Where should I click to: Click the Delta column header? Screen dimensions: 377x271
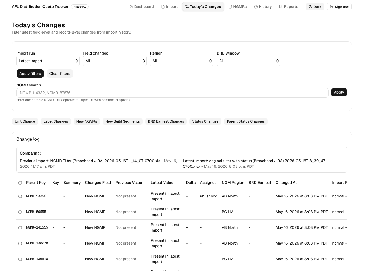191,183
